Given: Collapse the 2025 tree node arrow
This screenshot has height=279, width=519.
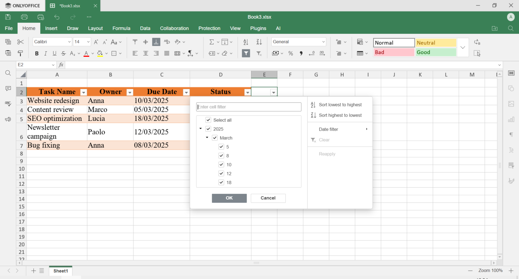Looking at the screenshot, I should [x=201, y=129].
